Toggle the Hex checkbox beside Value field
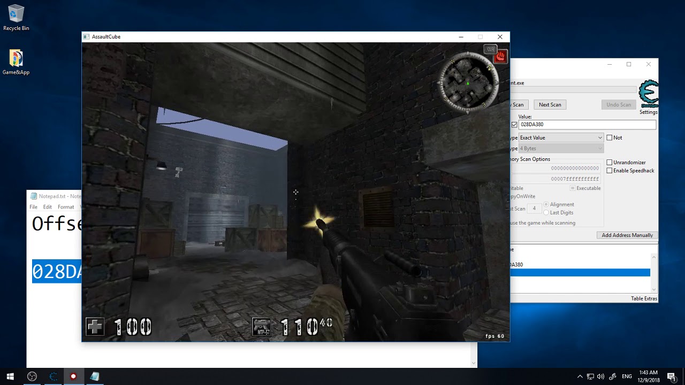 click(x=514, y=125)
